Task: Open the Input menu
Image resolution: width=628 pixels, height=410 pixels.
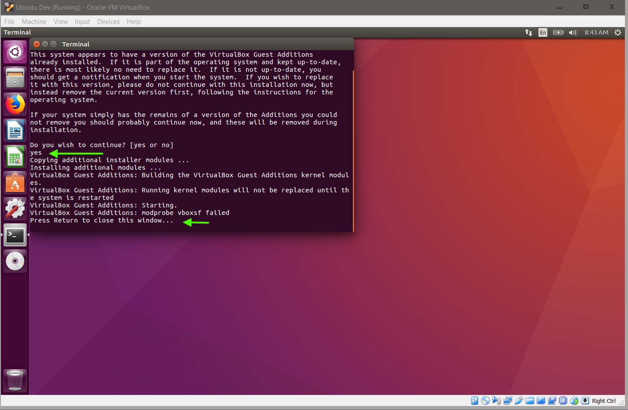Action: pos(82,21)
